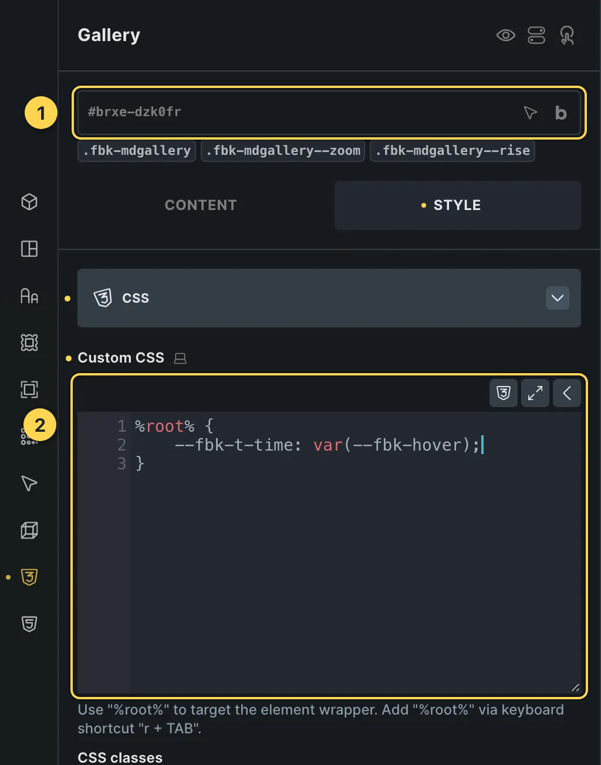Select the .fbk-mdgallery class chip
The height and width of the screenshot is (765, 601).
click(x=137, y=151)
